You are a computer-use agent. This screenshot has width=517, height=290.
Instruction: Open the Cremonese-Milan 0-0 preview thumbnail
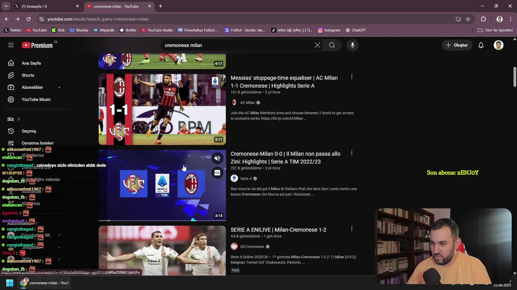click(x=162, y=185)
